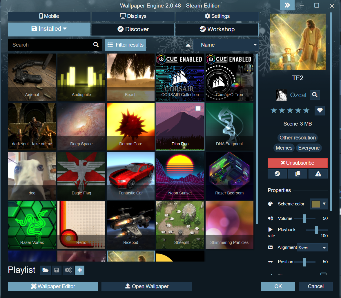Select the Fantastic Car wallpaper

tap(131, 176)
